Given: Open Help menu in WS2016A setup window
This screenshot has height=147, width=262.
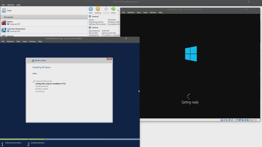Looking at the screenshot, I should [x=40, y=41].
